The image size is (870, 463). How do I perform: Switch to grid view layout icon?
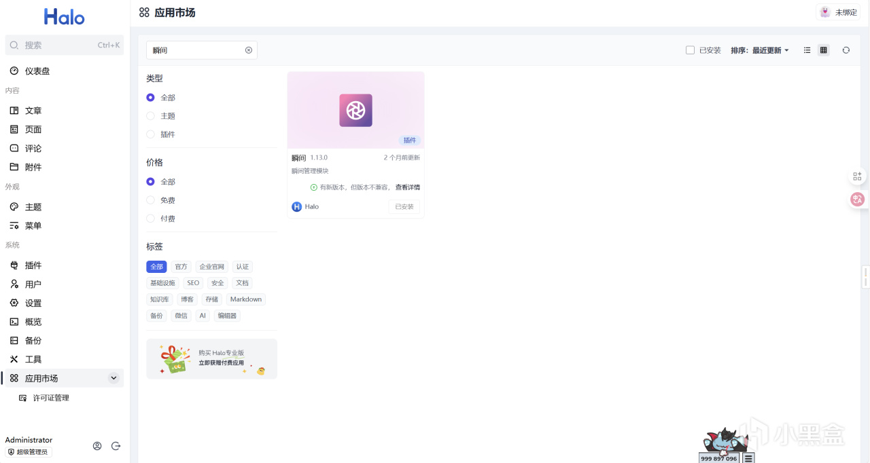click(824, 50)
